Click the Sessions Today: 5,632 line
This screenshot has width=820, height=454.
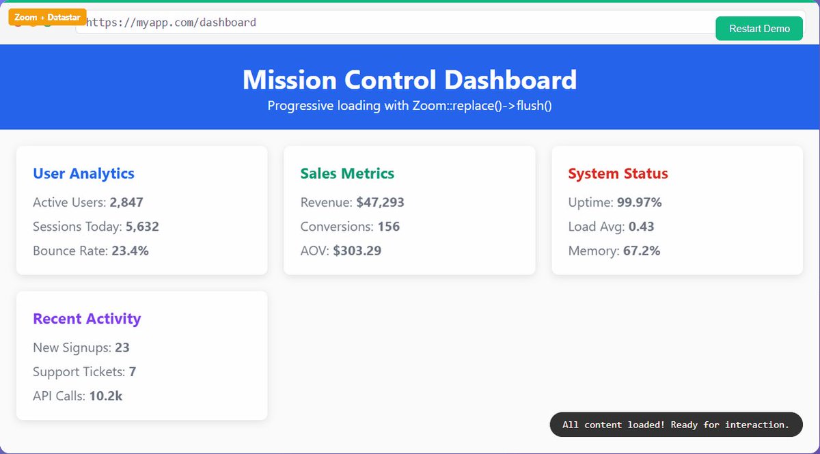point(96,227)
